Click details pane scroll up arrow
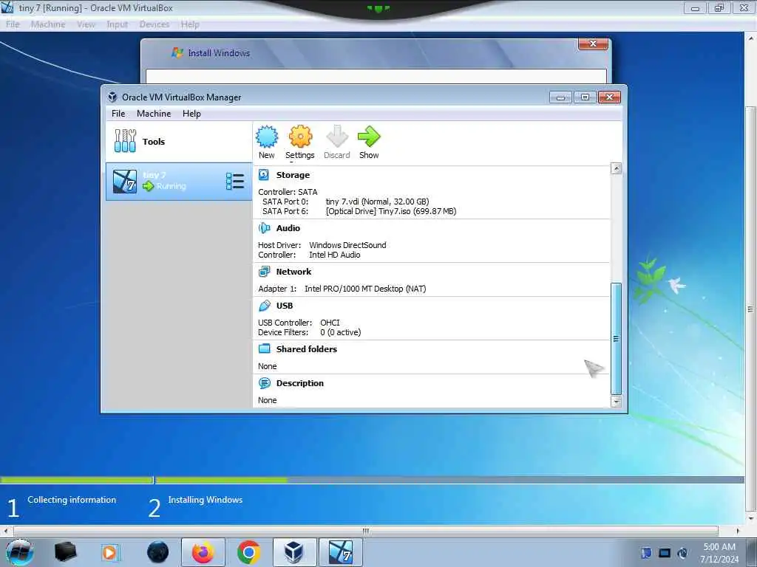The height and width of the screenshot is (567, 757). pos(616,168)
